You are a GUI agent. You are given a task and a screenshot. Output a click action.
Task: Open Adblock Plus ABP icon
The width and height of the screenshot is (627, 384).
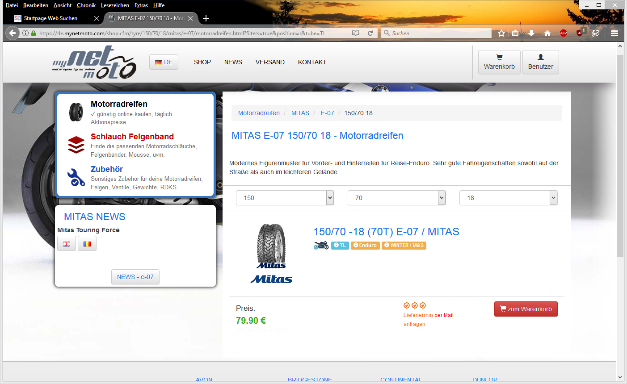pyautogui.click(x=564, y=33)
